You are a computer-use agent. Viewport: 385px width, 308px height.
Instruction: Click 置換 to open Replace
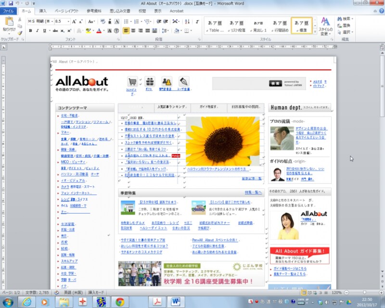(x=346, y=26)
